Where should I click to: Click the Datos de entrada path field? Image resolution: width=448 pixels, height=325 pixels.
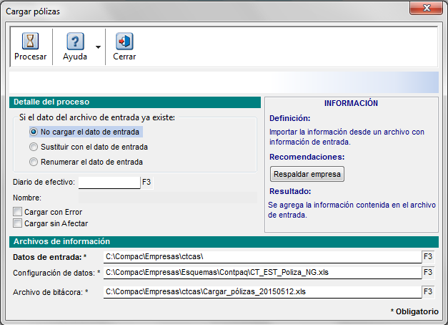(262, 257)
